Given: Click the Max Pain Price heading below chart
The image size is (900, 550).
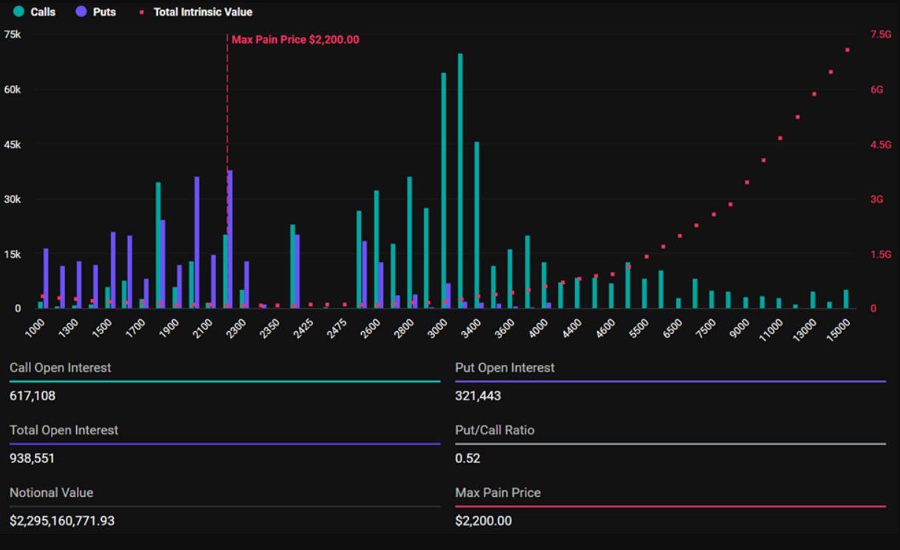Looking at the screenshot, I should tap(498, 492).
